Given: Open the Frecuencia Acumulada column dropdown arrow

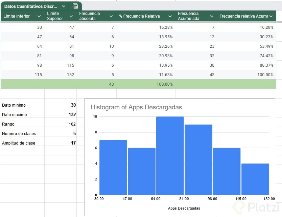Looking at the screenshot, I should pos(212,16).
